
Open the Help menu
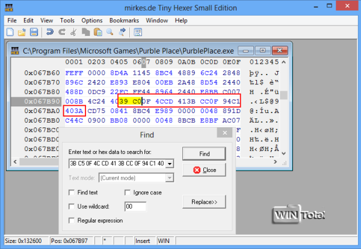tap(181, 20)
